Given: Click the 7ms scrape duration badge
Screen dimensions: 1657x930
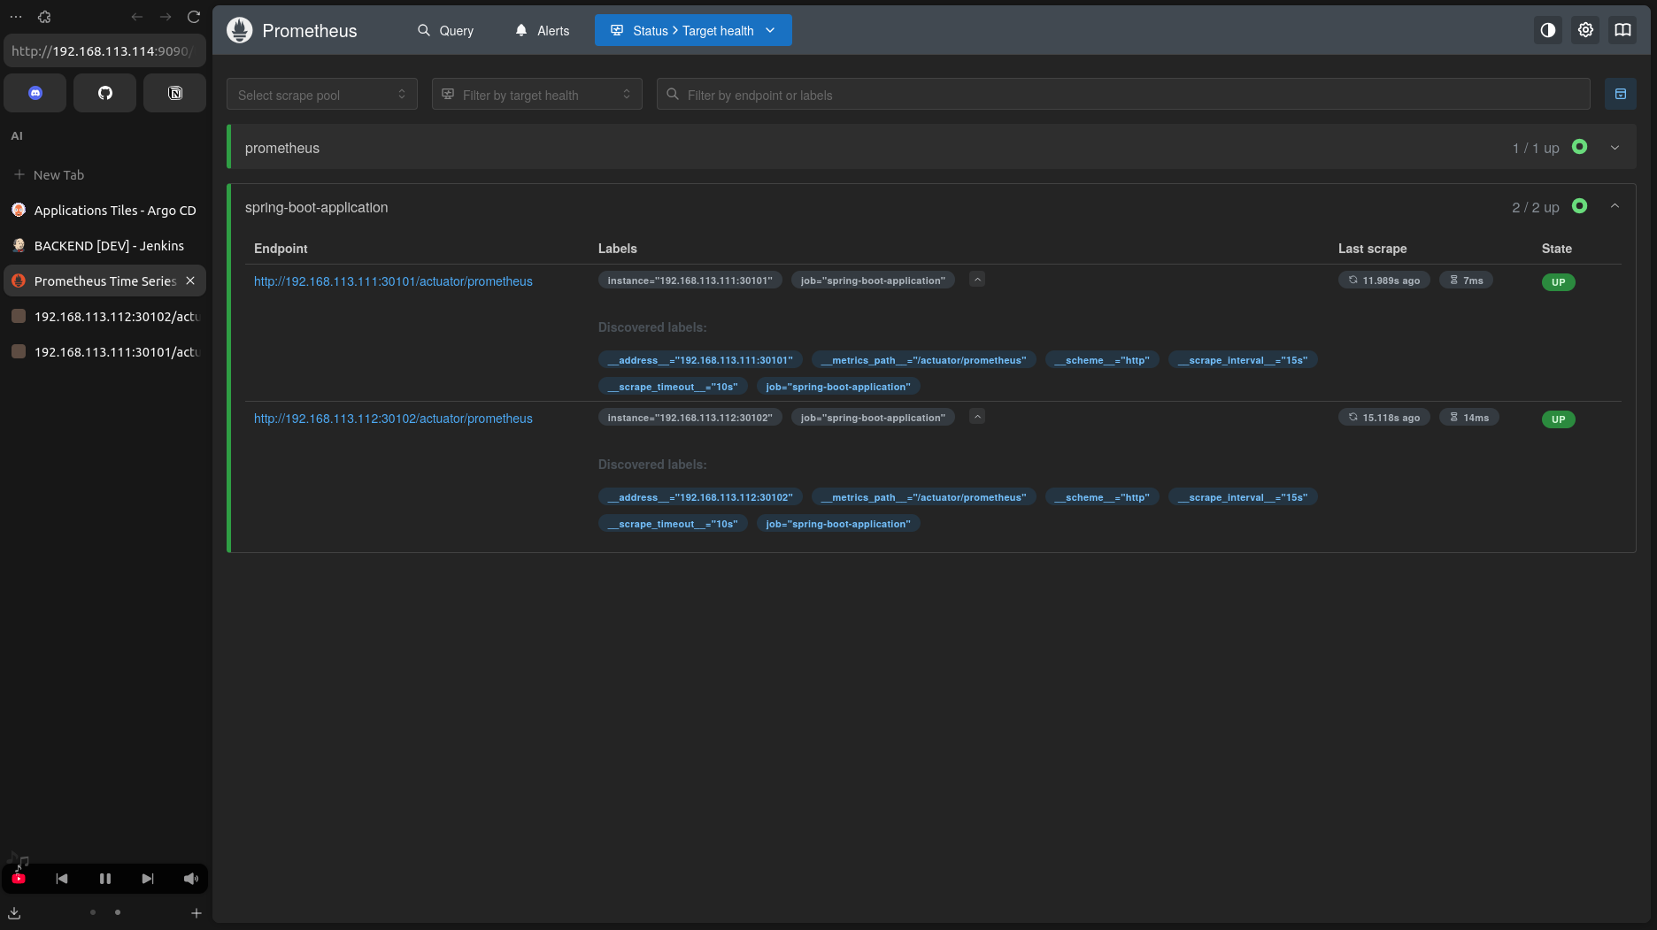Looking at the screenshot, I should point(1466,281).
